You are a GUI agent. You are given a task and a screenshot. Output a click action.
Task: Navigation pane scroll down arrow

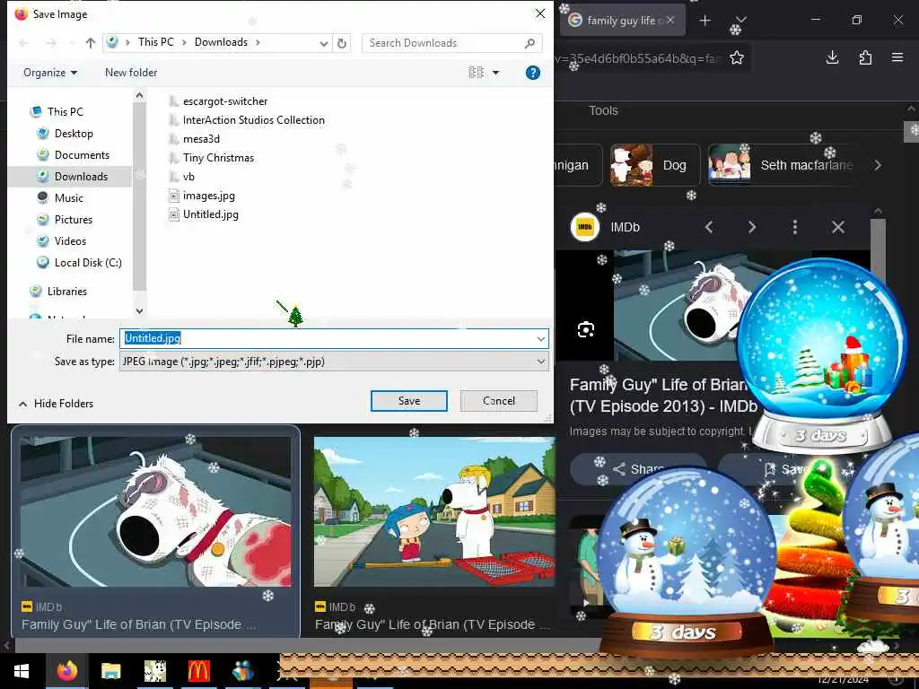139,311
